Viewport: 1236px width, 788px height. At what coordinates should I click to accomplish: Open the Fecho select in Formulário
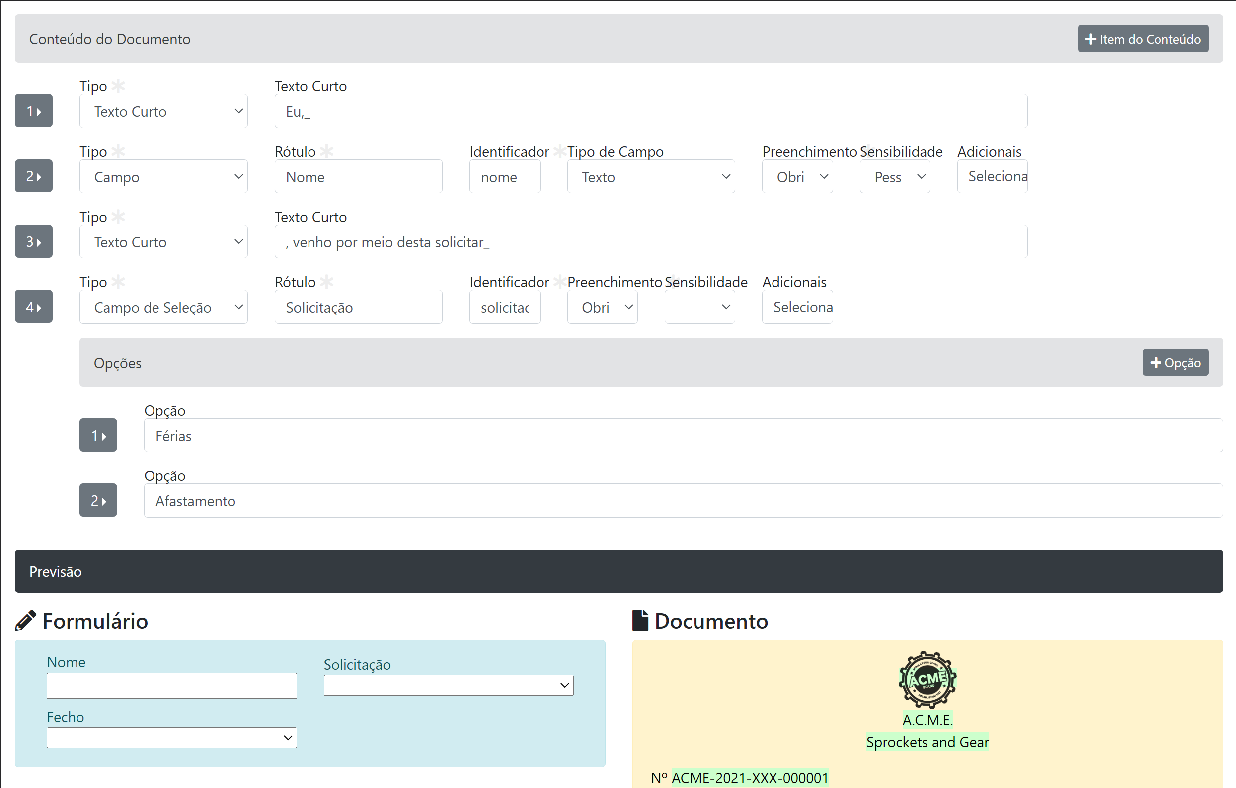coord(171,738)
